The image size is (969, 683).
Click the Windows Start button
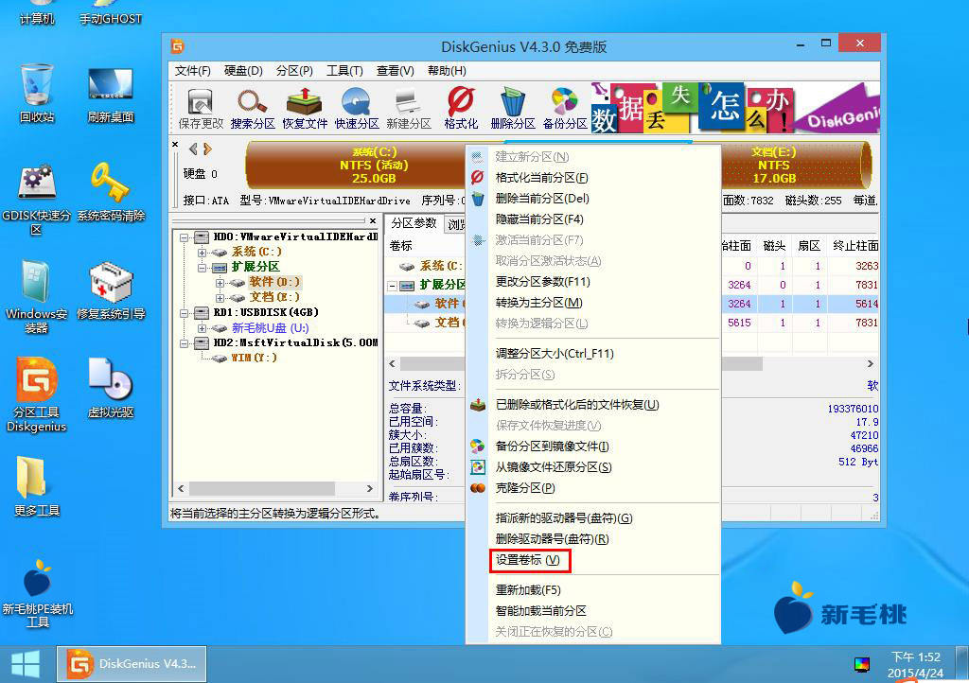[x=26, y=664]
